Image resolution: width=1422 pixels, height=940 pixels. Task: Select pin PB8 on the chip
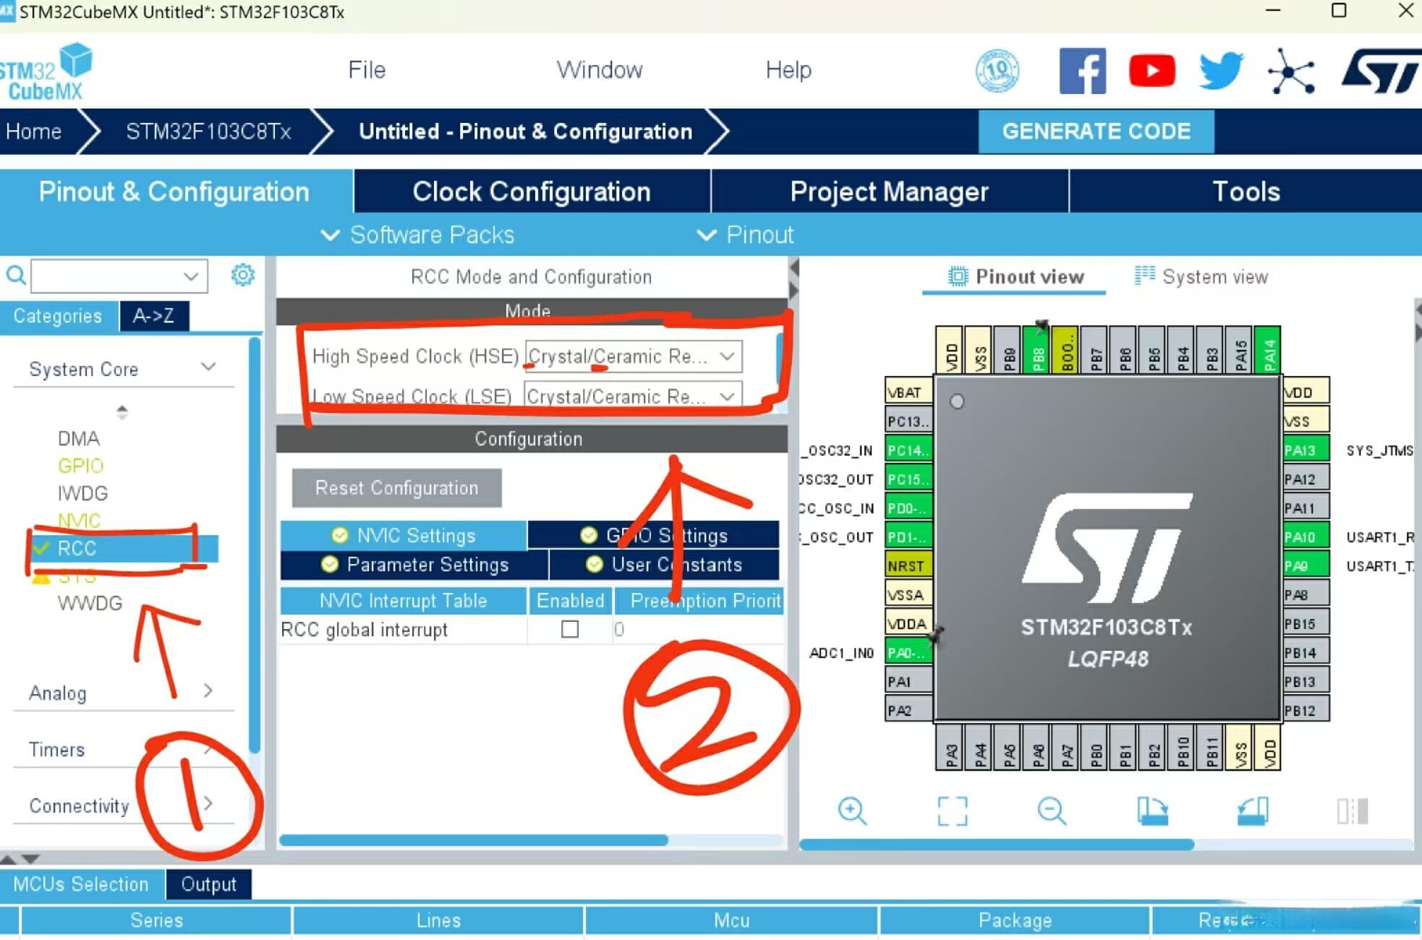tap(1038, 351)
